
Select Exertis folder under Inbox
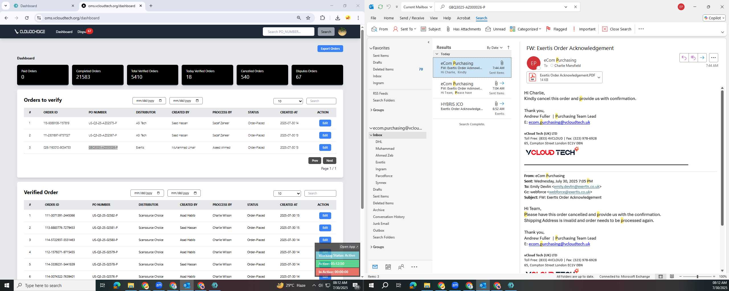click(380, 162)
